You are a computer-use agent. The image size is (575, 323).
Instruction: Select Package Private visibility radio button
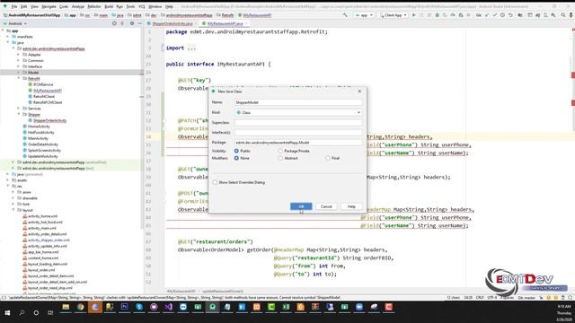click(280, 151)
